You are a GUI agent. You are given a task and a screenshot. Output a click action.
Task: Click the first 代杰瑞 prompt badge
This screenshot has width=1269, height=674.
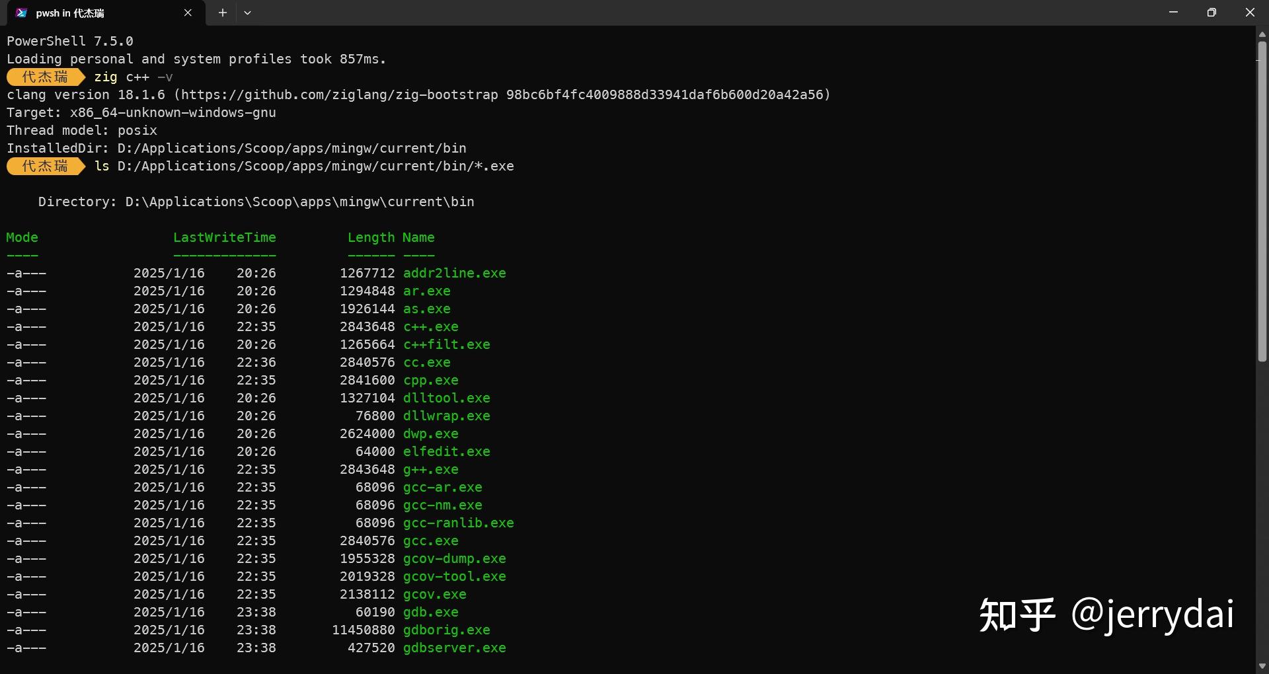pyautogui.click(x=45, y=77)
